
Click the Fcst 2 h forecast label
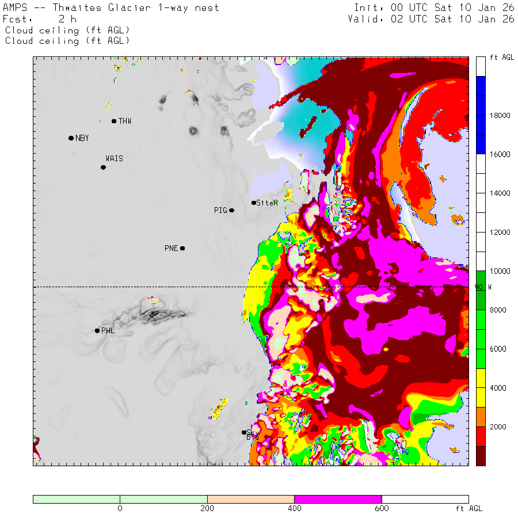click(40, 19)
